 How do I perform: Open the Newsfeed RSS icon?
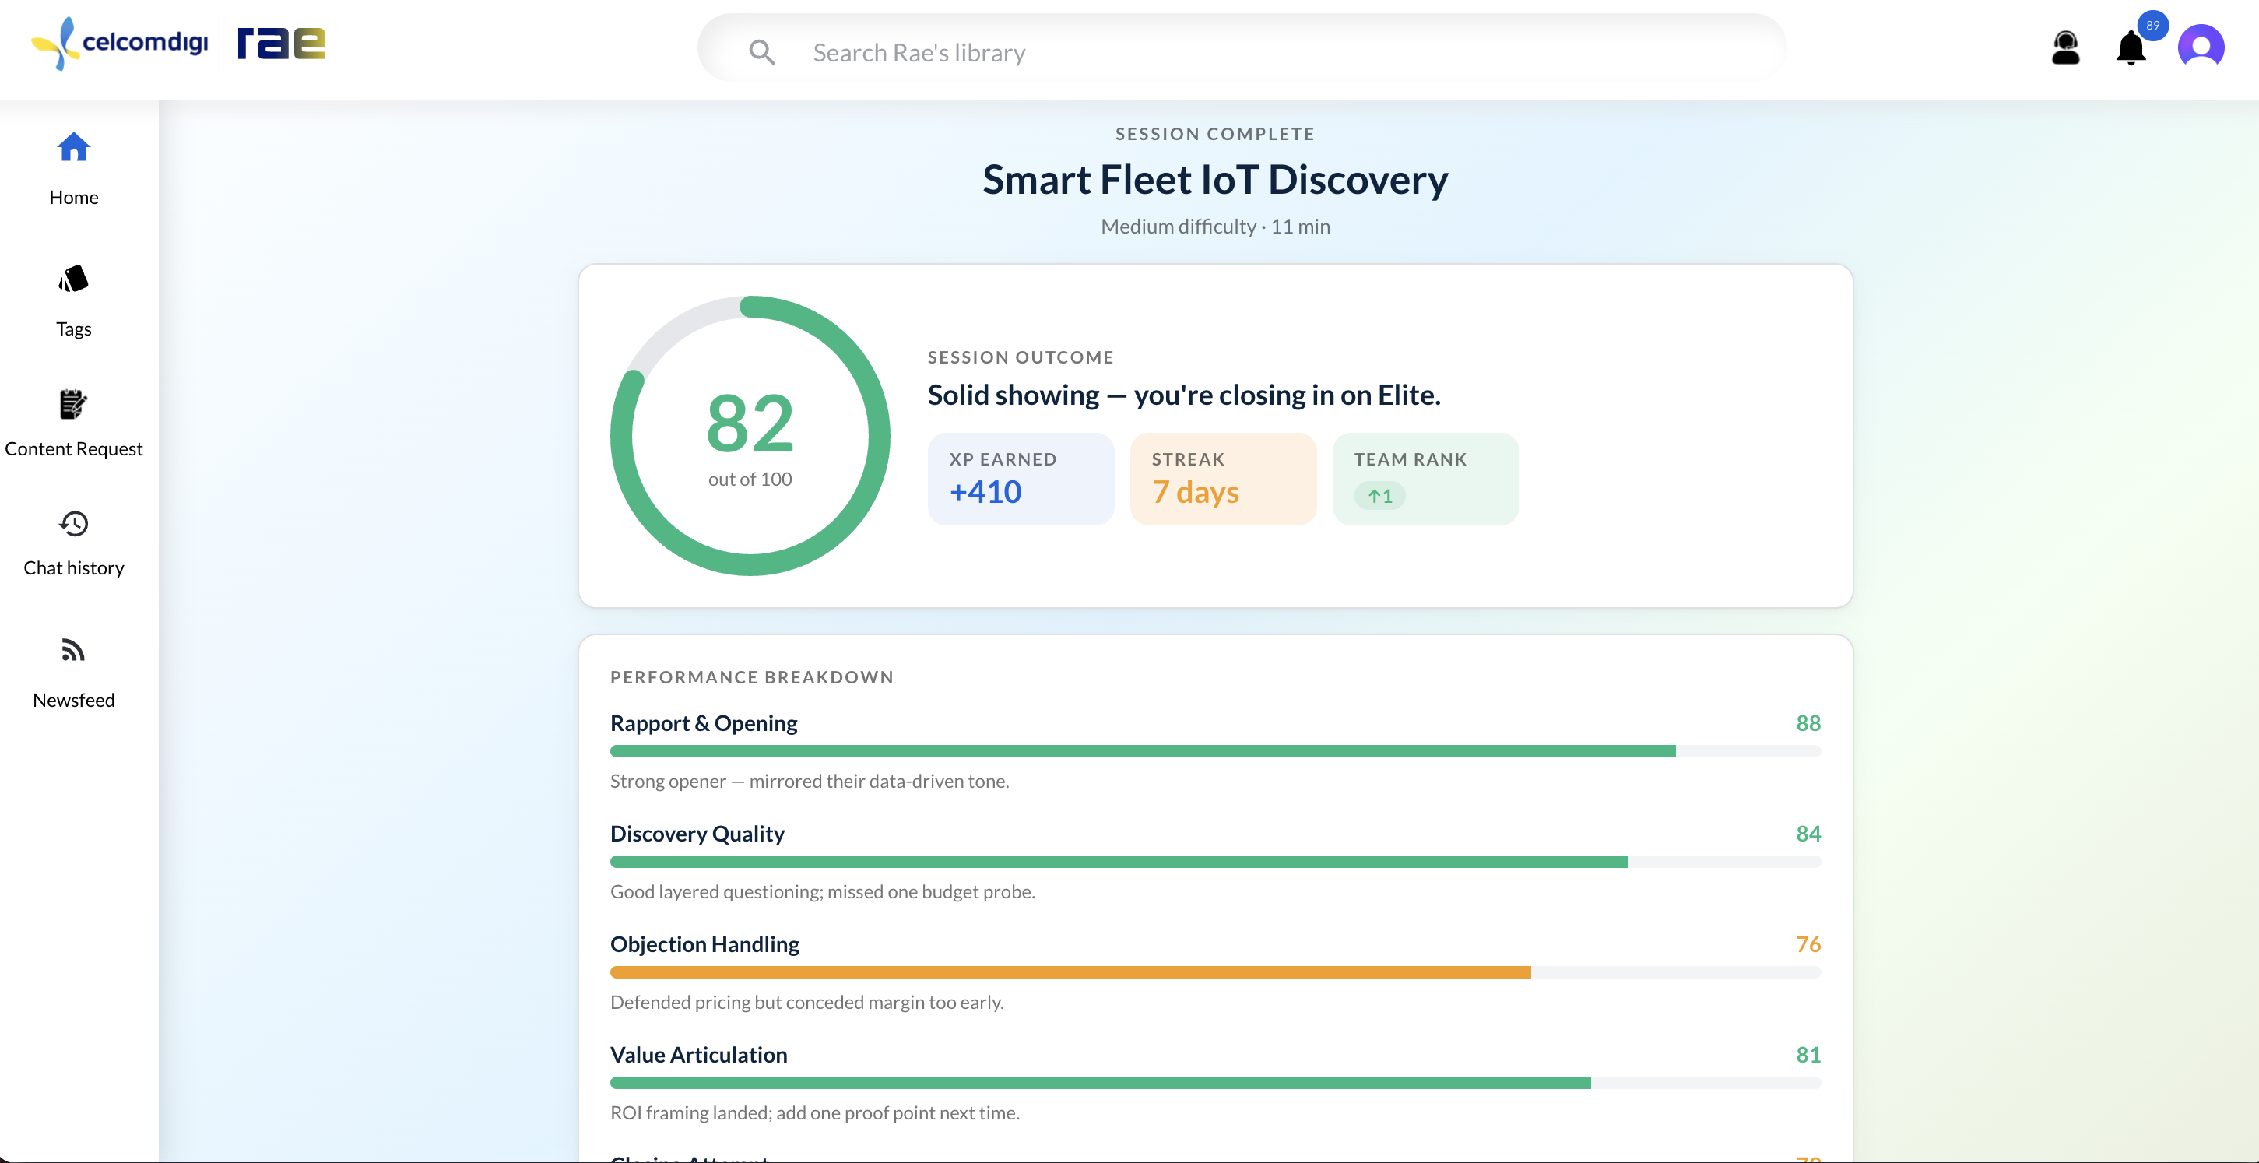pos(74,651)
